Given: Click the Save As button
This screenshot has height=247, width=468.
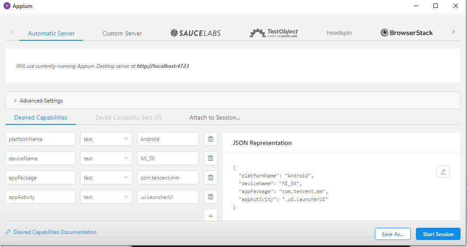Looking at the screenshot, I should pyautogui.click(x=393, y=234).
